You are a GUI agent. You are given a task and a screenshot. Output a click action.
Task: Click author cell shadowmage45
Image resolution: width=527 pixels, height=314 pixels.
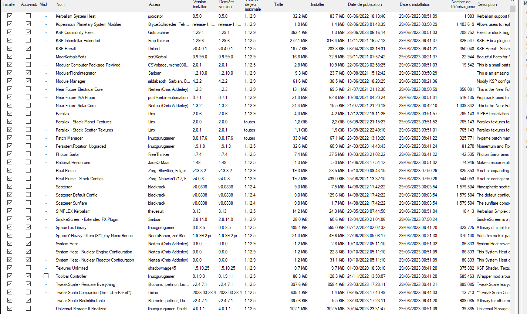162,268
